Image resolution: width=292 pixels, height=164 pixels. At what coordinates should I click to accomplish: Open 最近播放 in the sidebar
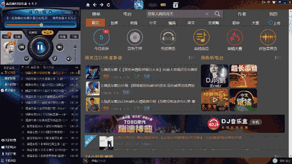point(10,90)
